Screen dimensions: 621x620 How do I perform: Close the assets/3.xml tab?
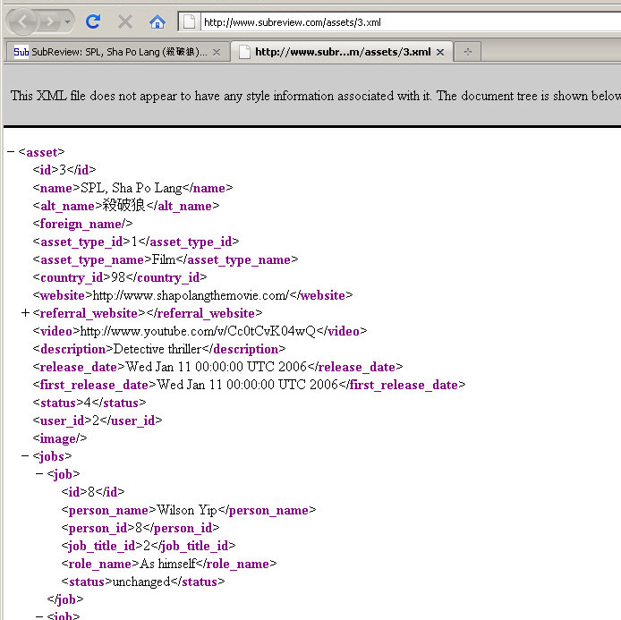click(x=439, y=52)
